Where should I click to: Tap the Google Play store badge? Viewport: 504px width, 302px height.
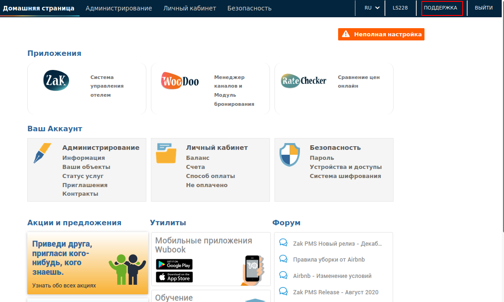click(x=174, y=264)
